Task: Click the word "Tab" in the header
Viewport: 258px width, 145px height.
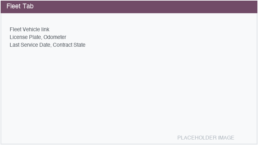Action: [28, 6]
